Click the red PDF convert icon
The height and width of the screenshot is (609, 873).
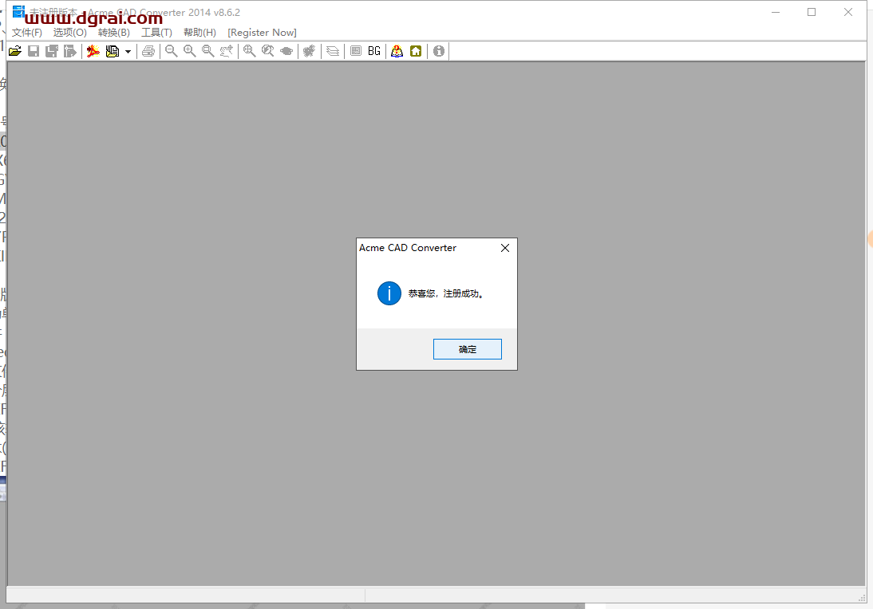93,51
